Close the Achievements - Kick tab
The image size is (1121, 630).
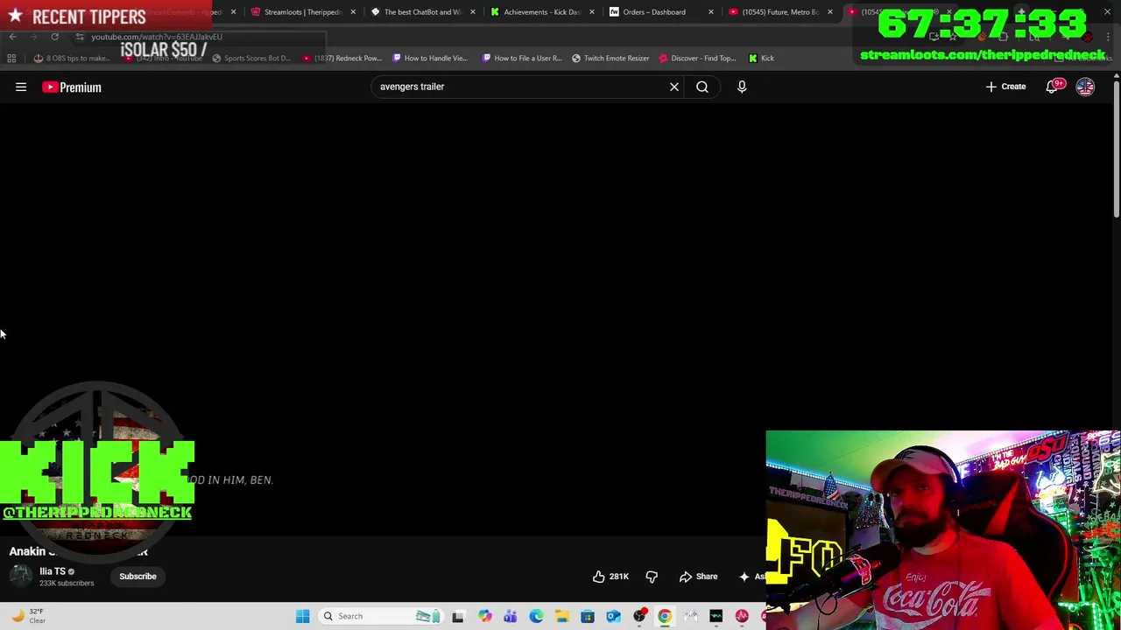[592, 12]
